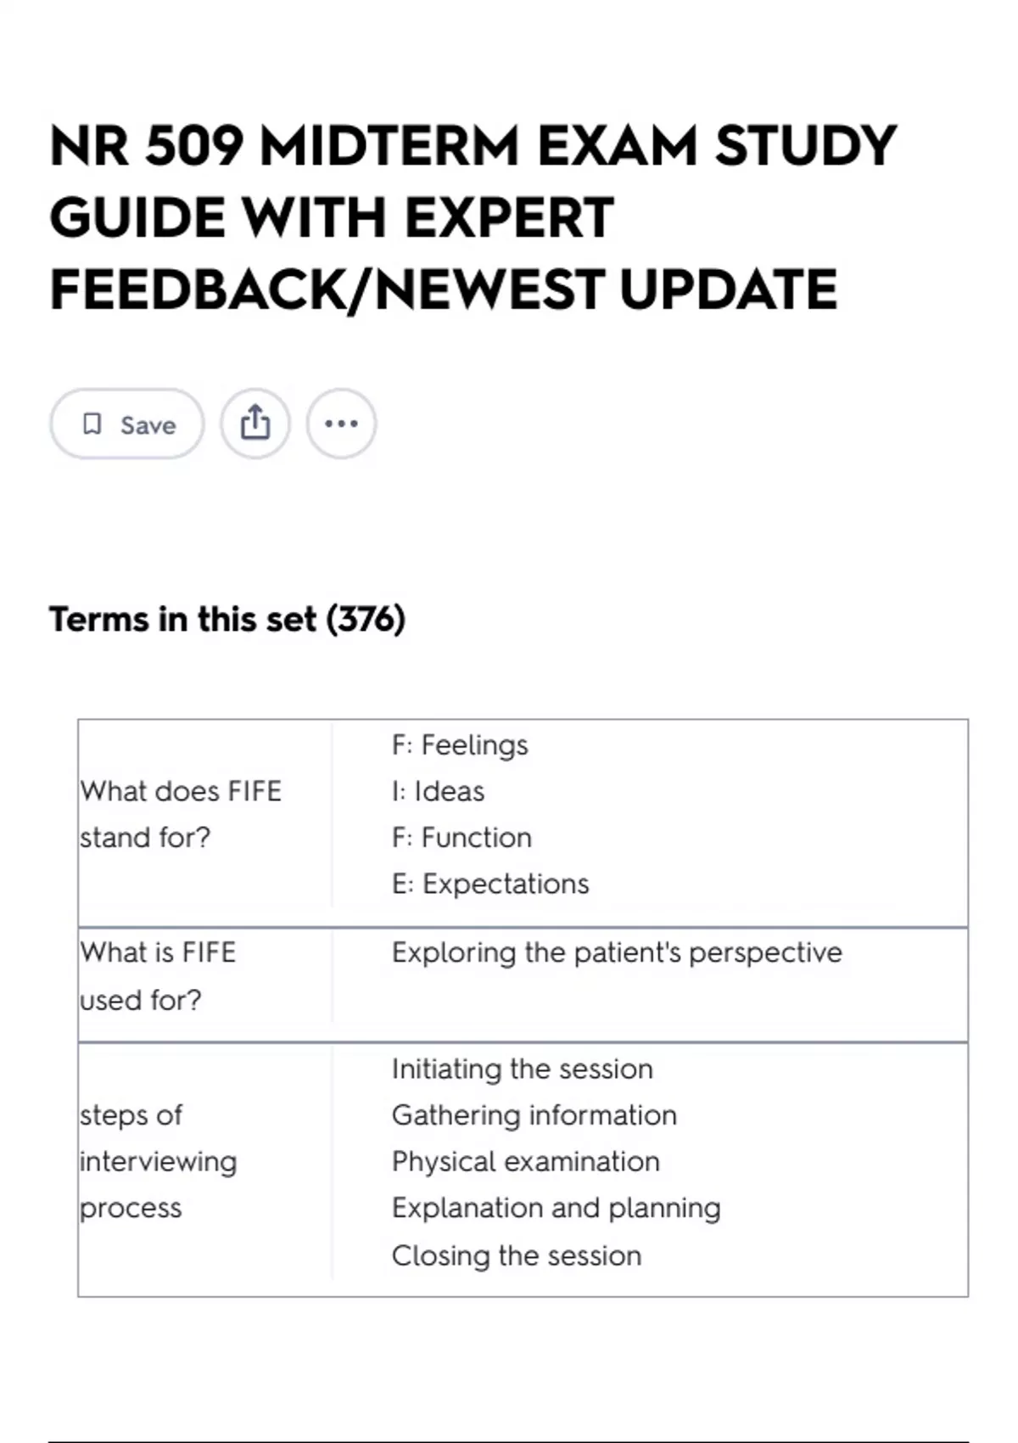Click the NR 509 Midterm study guide title
This screenshot has height=1443, width=1018.
click(473, 217)
